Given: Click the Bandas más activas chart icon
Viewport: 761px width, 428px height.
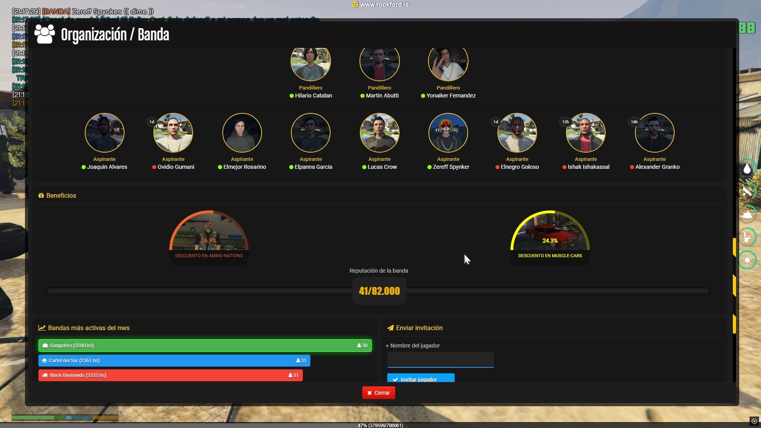Looking at the screenshot, I should click(x=42, y=328).
